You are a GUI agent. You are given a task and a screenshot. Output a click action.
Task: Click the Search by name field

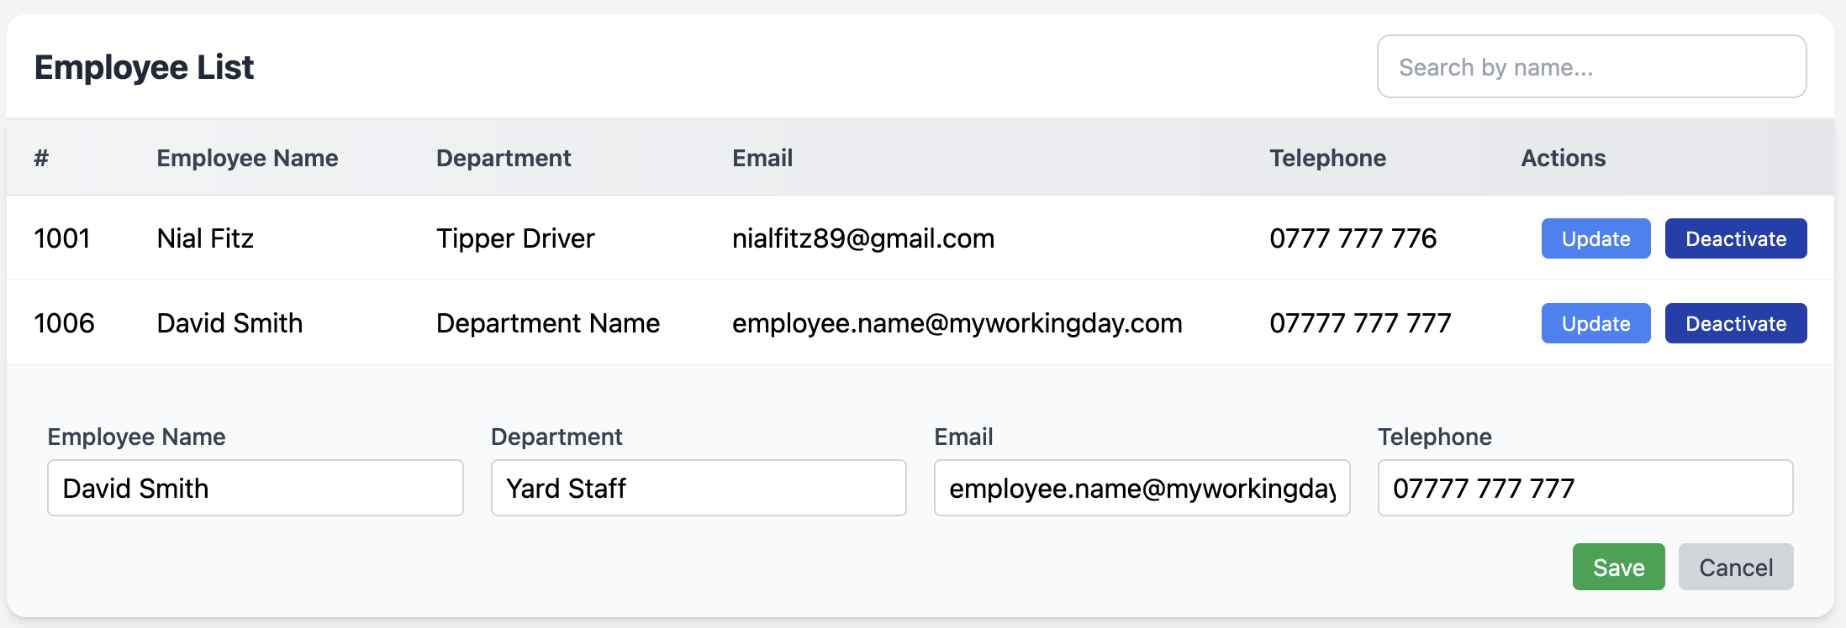pyautogui.click(x=1590, y=67)
